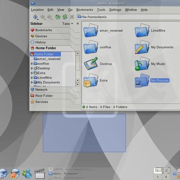Open My Music folder icon in file view
This screenshot has width=180, height=180.
coord(142,64)
